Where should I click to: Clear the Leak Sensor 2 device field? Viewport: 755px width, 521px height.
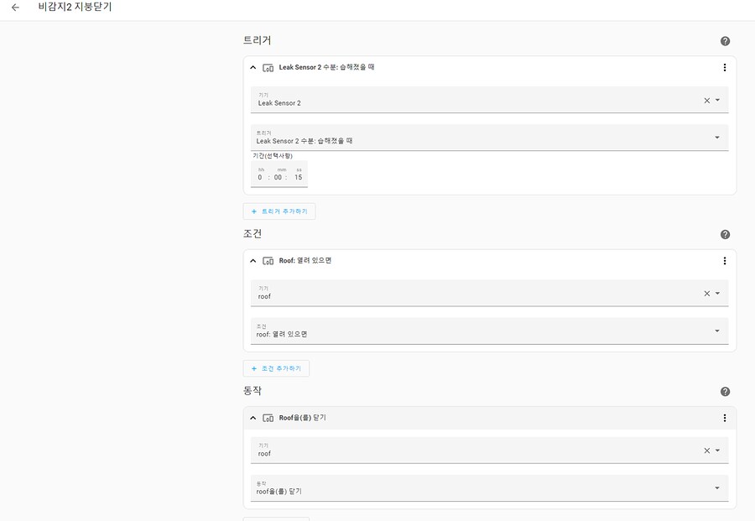(706, 101)
